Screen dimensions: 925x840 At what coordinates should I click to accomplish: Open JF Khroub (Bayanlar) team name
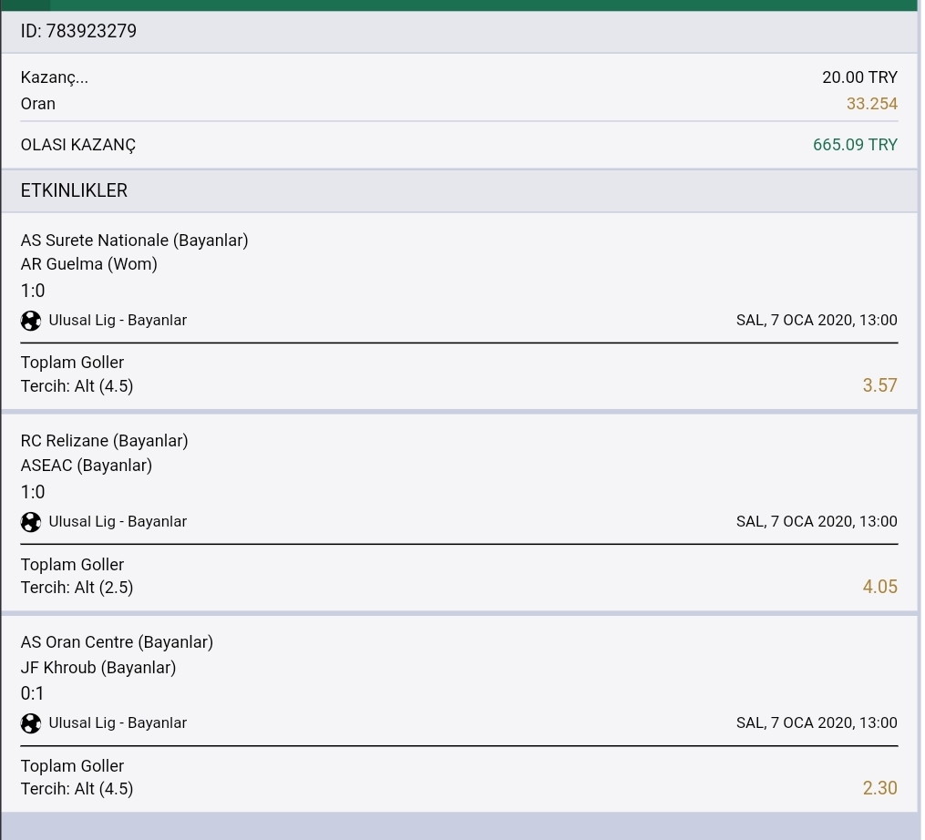[98, 667]
